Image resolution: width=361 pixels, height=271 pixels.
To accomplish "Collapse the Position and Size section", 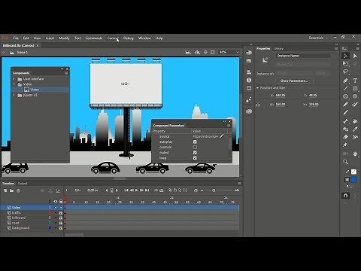I will [x=257, y=88].
